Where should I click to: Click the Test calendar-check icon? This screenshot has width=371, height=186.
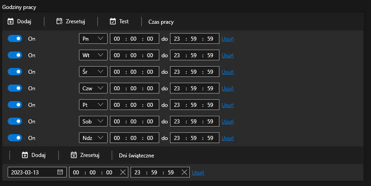pos(113,21)
